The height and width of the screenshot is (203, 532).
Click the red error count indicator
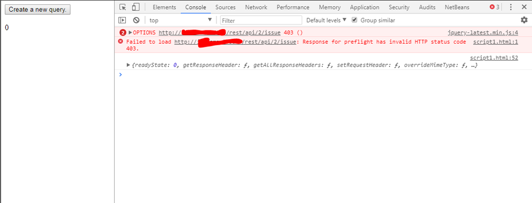click(494, 7)
